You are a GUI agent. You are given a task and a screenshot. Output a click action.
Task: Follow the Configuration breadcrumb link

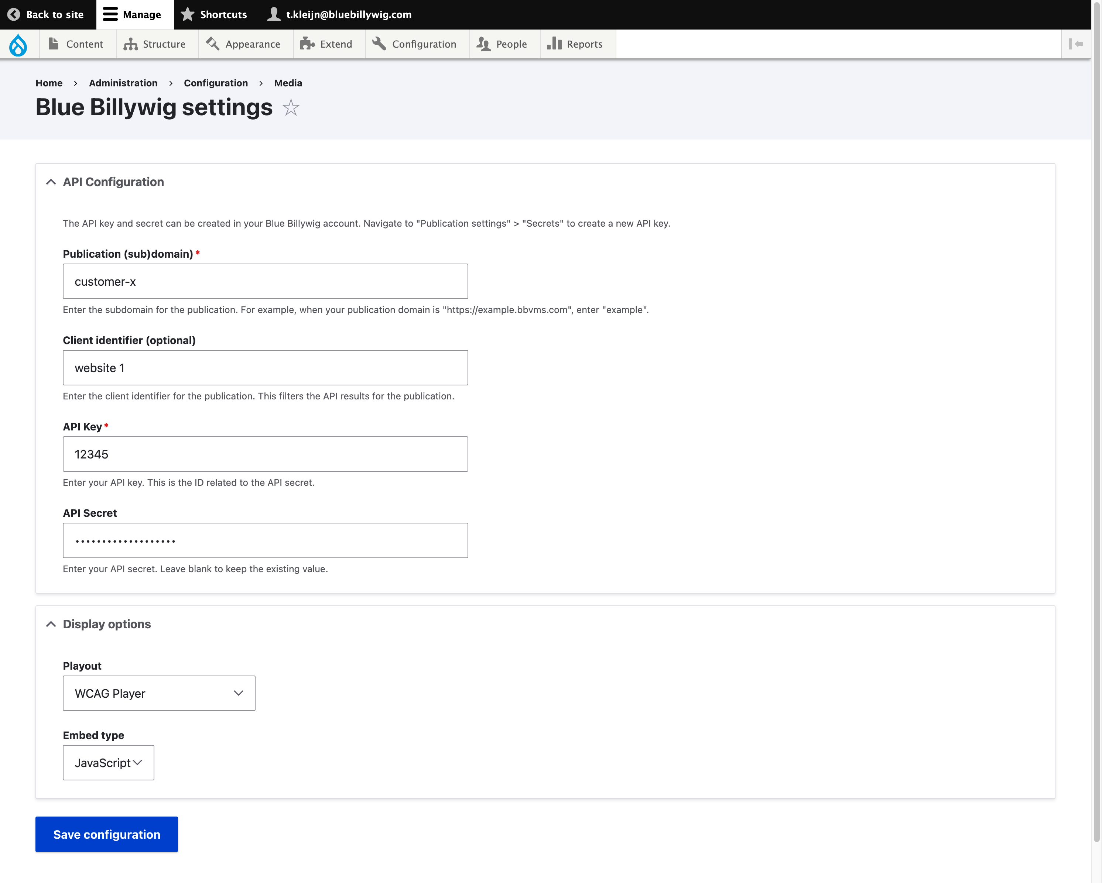(x=216, y=83)
